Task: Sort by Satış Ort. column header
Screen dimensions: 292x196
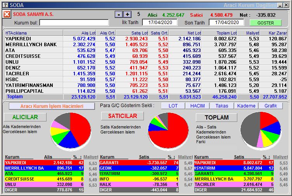Action: [159, 33]
